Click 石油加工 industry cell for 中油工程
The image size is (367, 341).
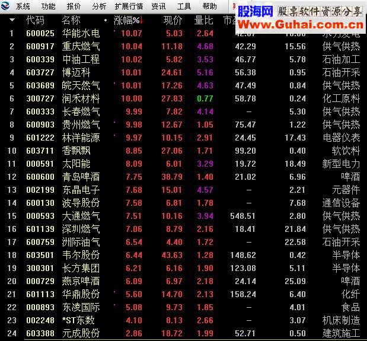point(341,59)
